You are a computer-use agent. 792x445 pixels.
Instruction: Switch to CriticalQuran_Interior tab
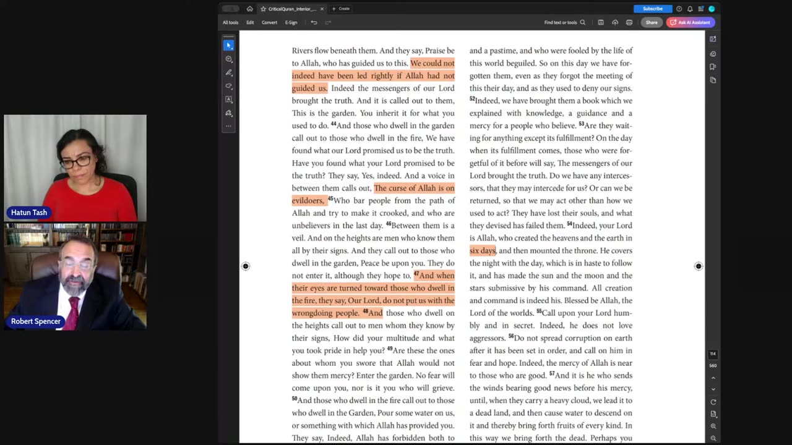click(x=292, y=9)
